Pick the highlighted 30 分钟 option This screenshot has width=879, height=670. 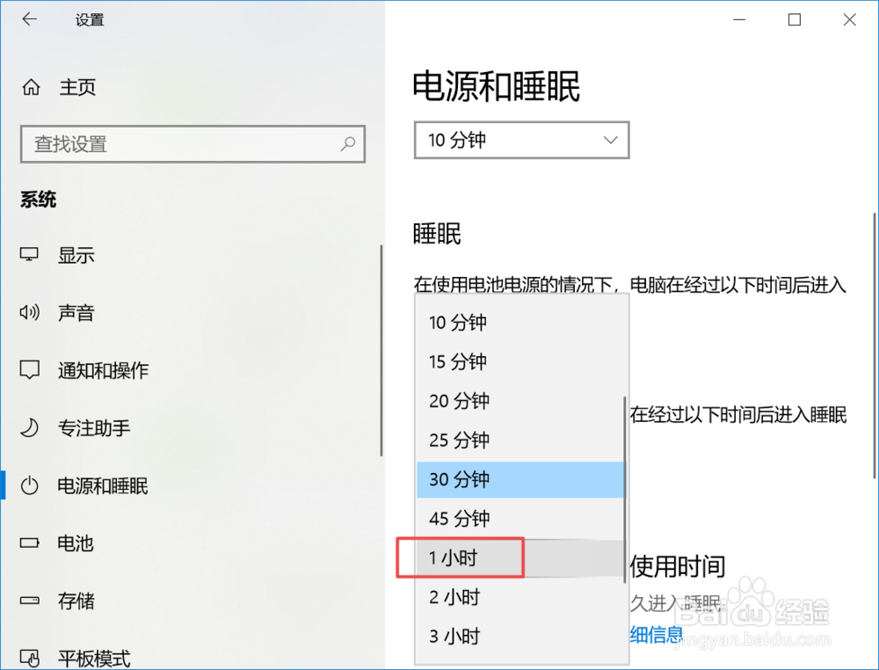(460, 480)
